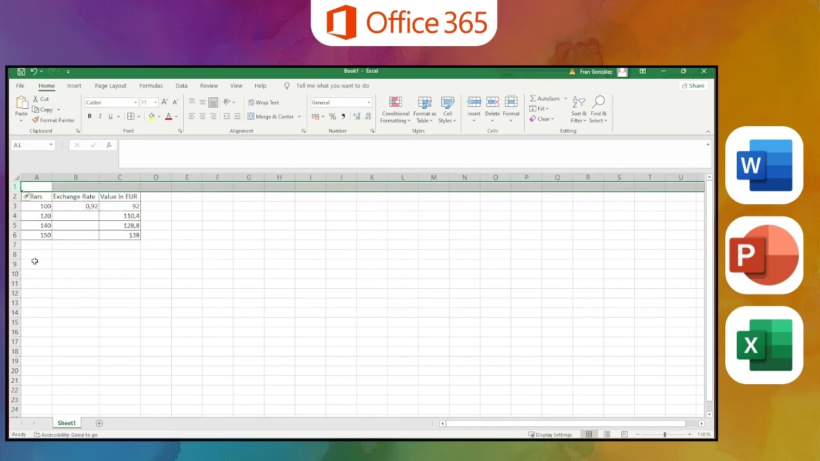This screenshot has height=461, width=820.
Task: Open Copy options dropdown arrow
Action: (58, 110)
